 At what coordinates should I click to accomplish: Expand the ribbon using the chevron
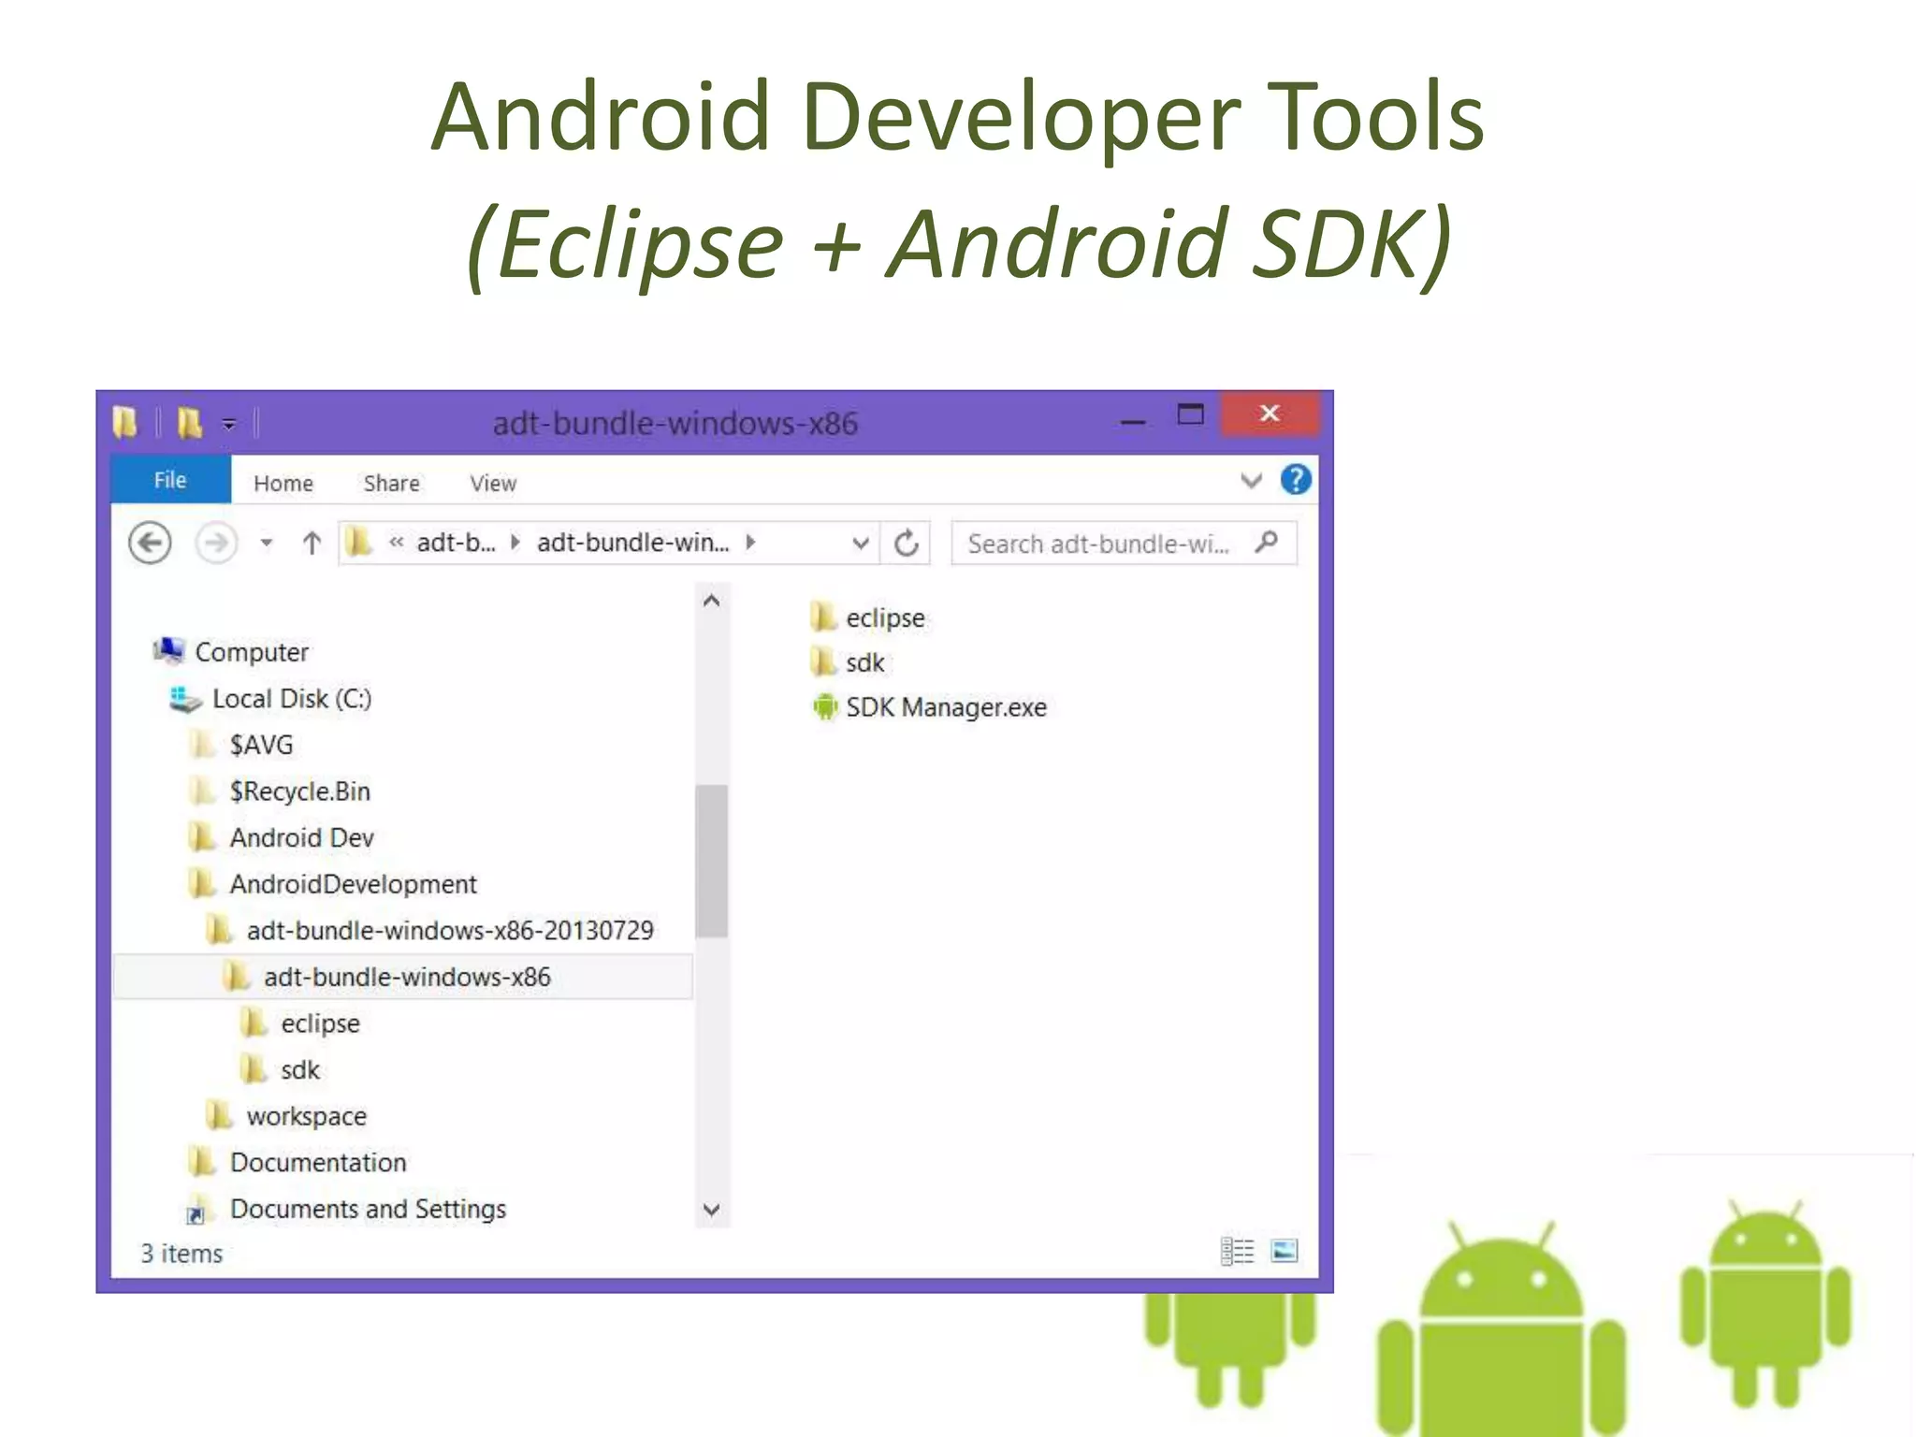point(1251,481)
